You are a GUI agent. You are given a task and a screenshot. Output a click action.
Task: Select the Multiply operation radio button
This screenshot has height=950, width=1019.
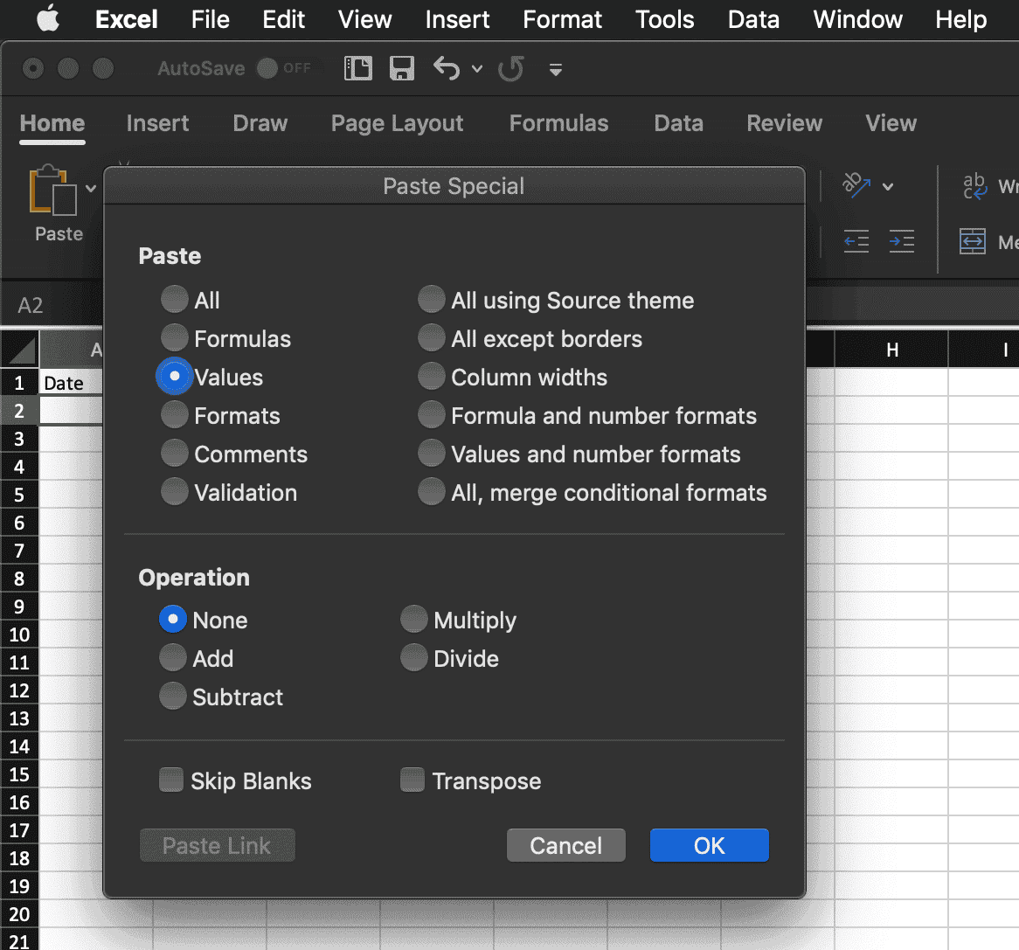point(414,620)
